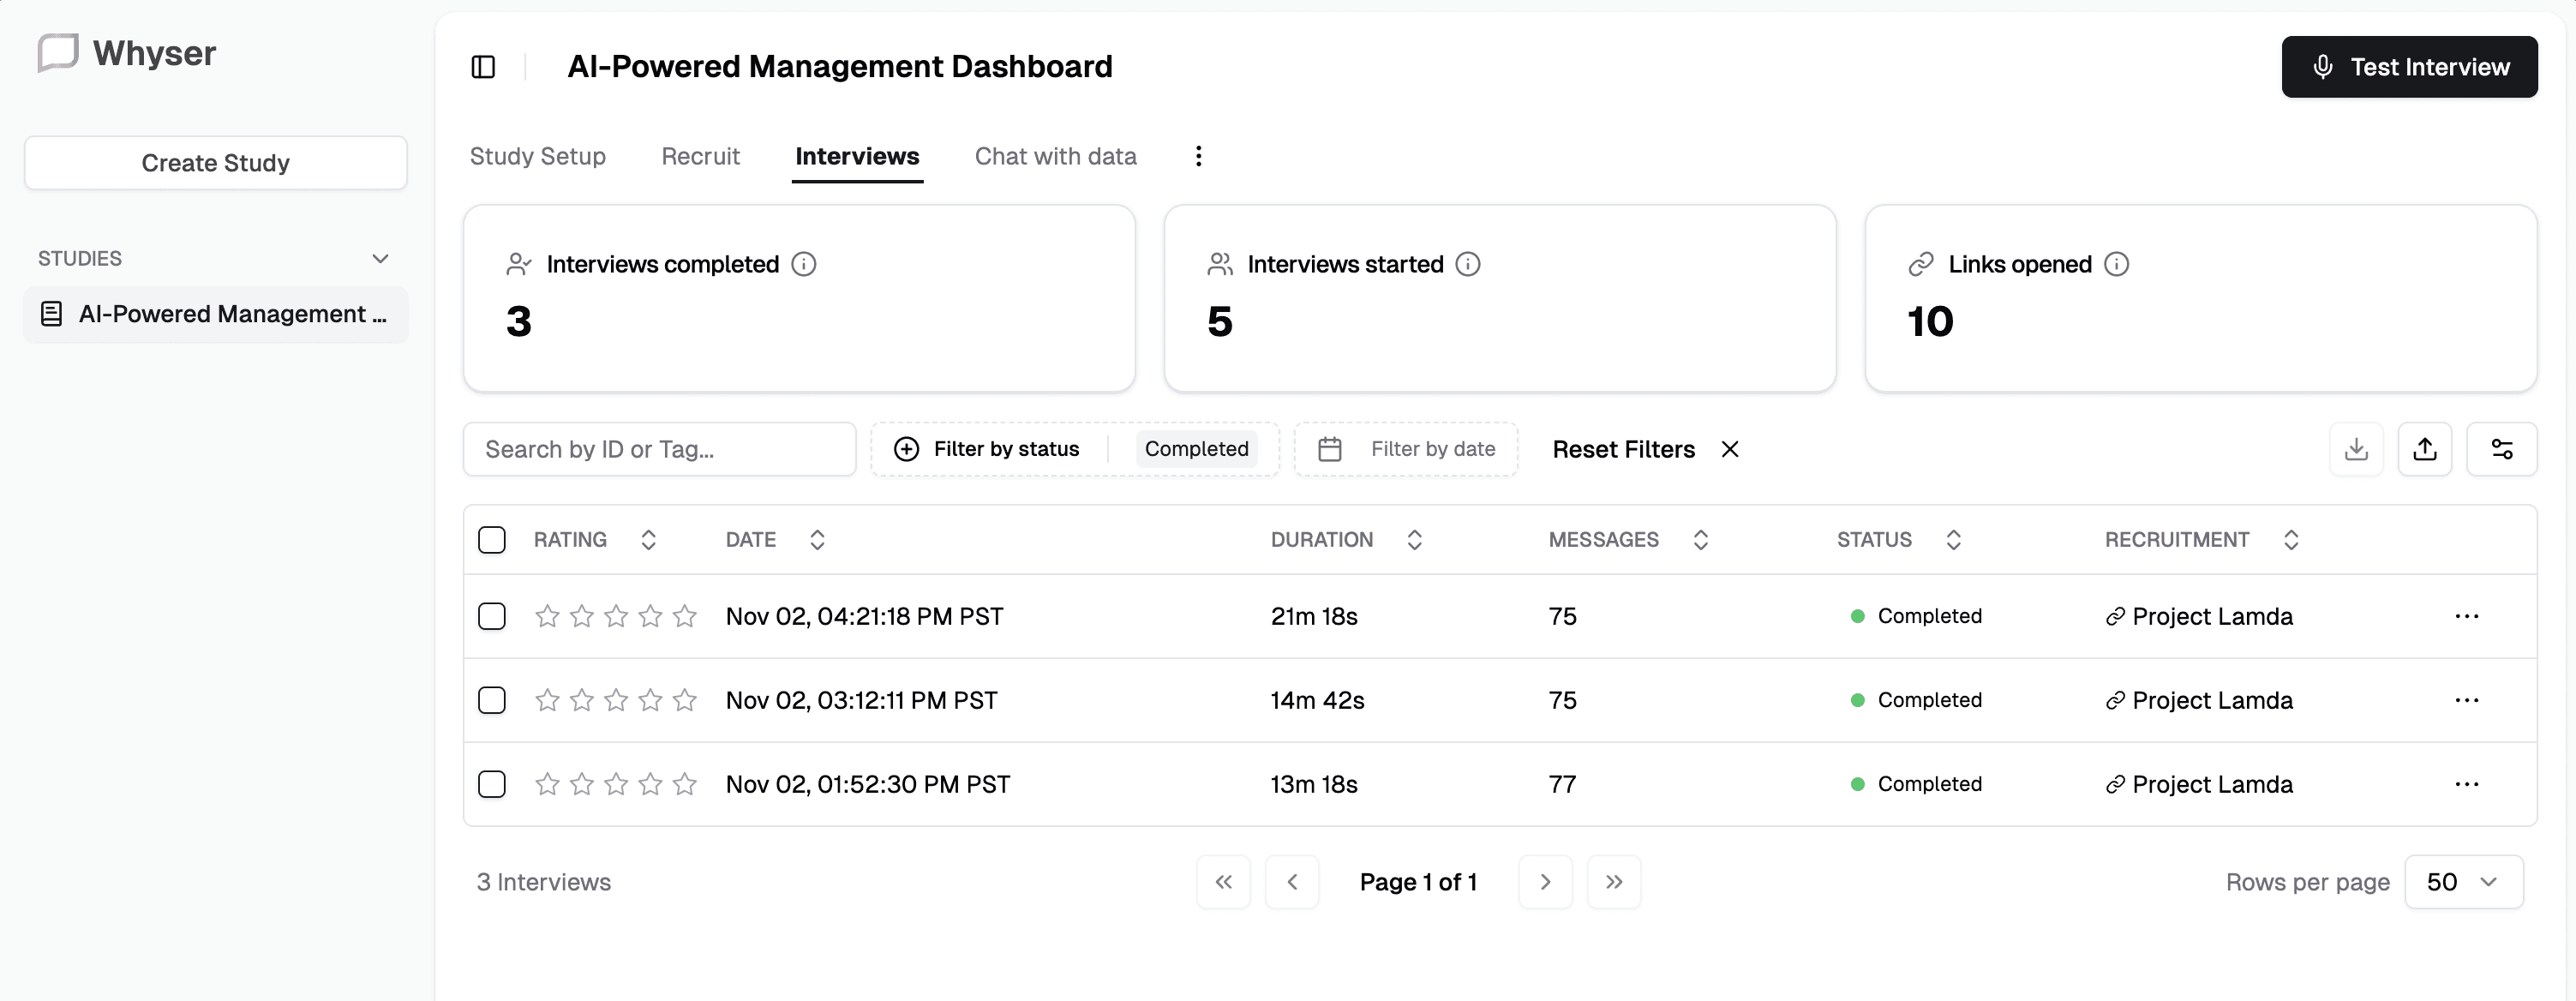Open the three-dot menu next to the tabs

1198,156
